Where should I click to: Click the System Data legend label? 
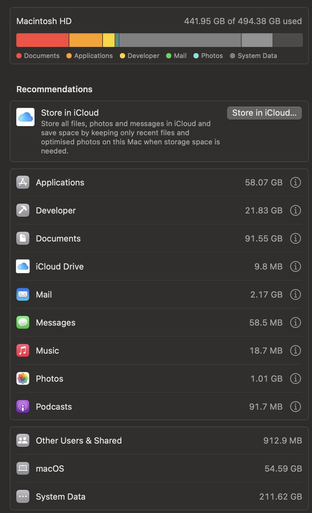[x=257, y=56]
